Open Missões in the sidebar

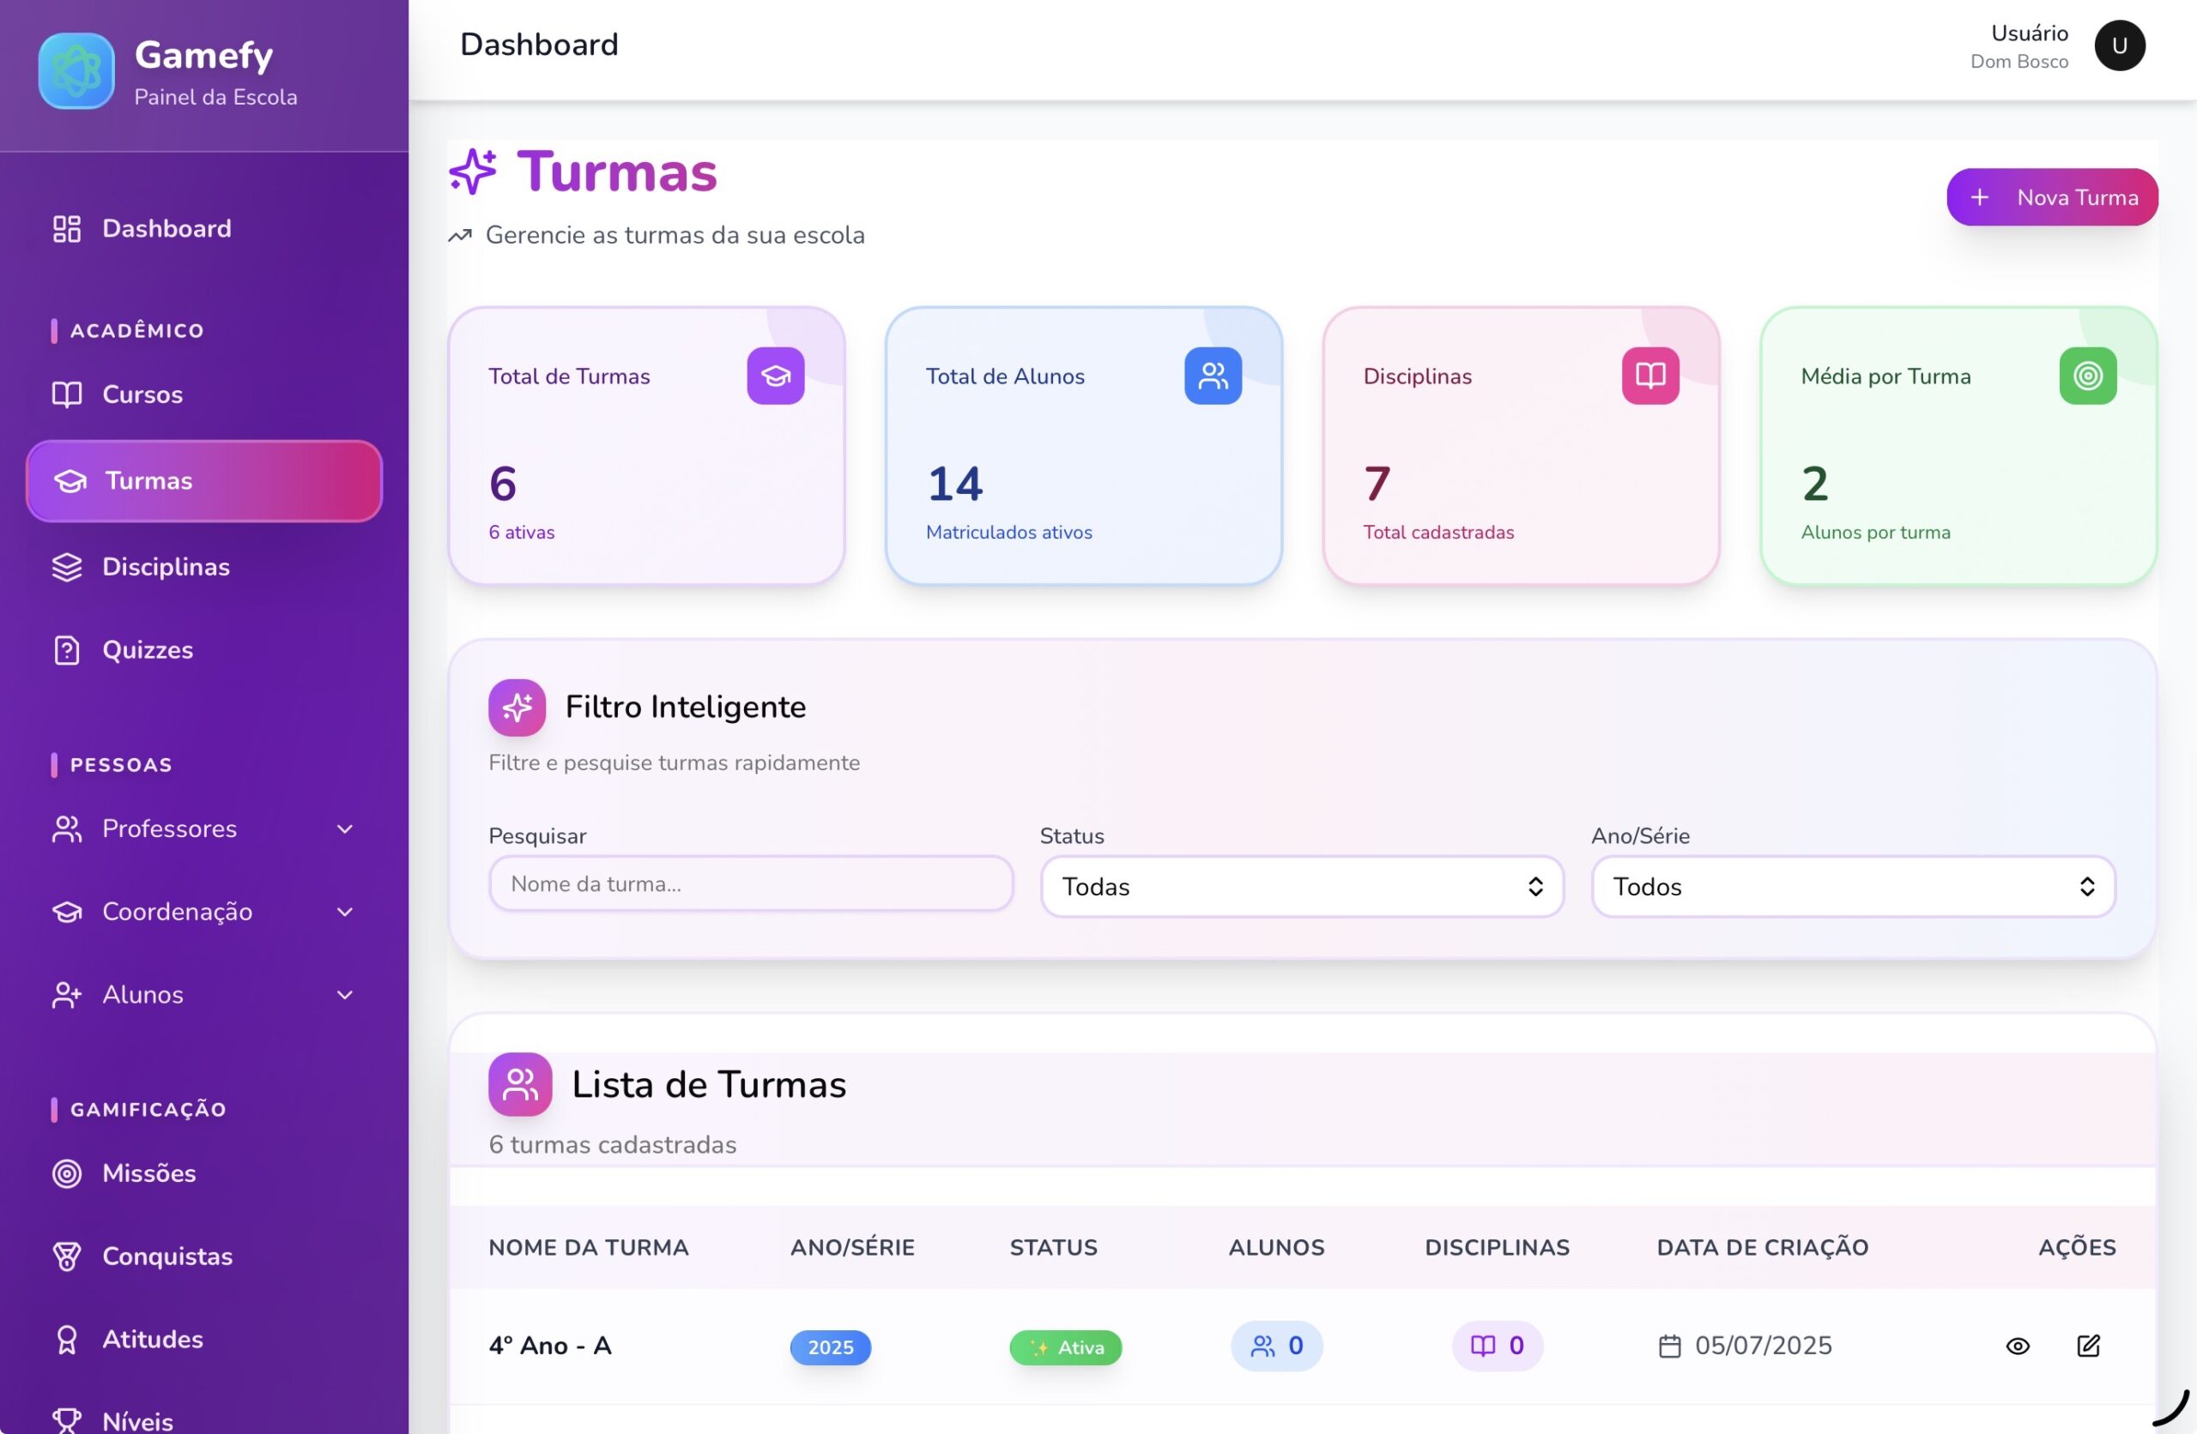tap(148, 1174)
